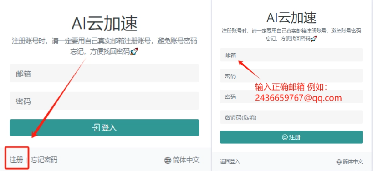Focus the 密码 field on the login form
Screen dimensions: 373x171
pyautogui.click(x=104, y=101)
